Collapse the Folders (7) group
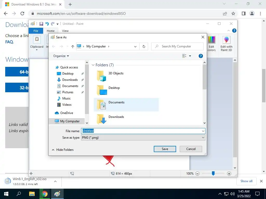The image size is (266, 199). coord(93,65)
